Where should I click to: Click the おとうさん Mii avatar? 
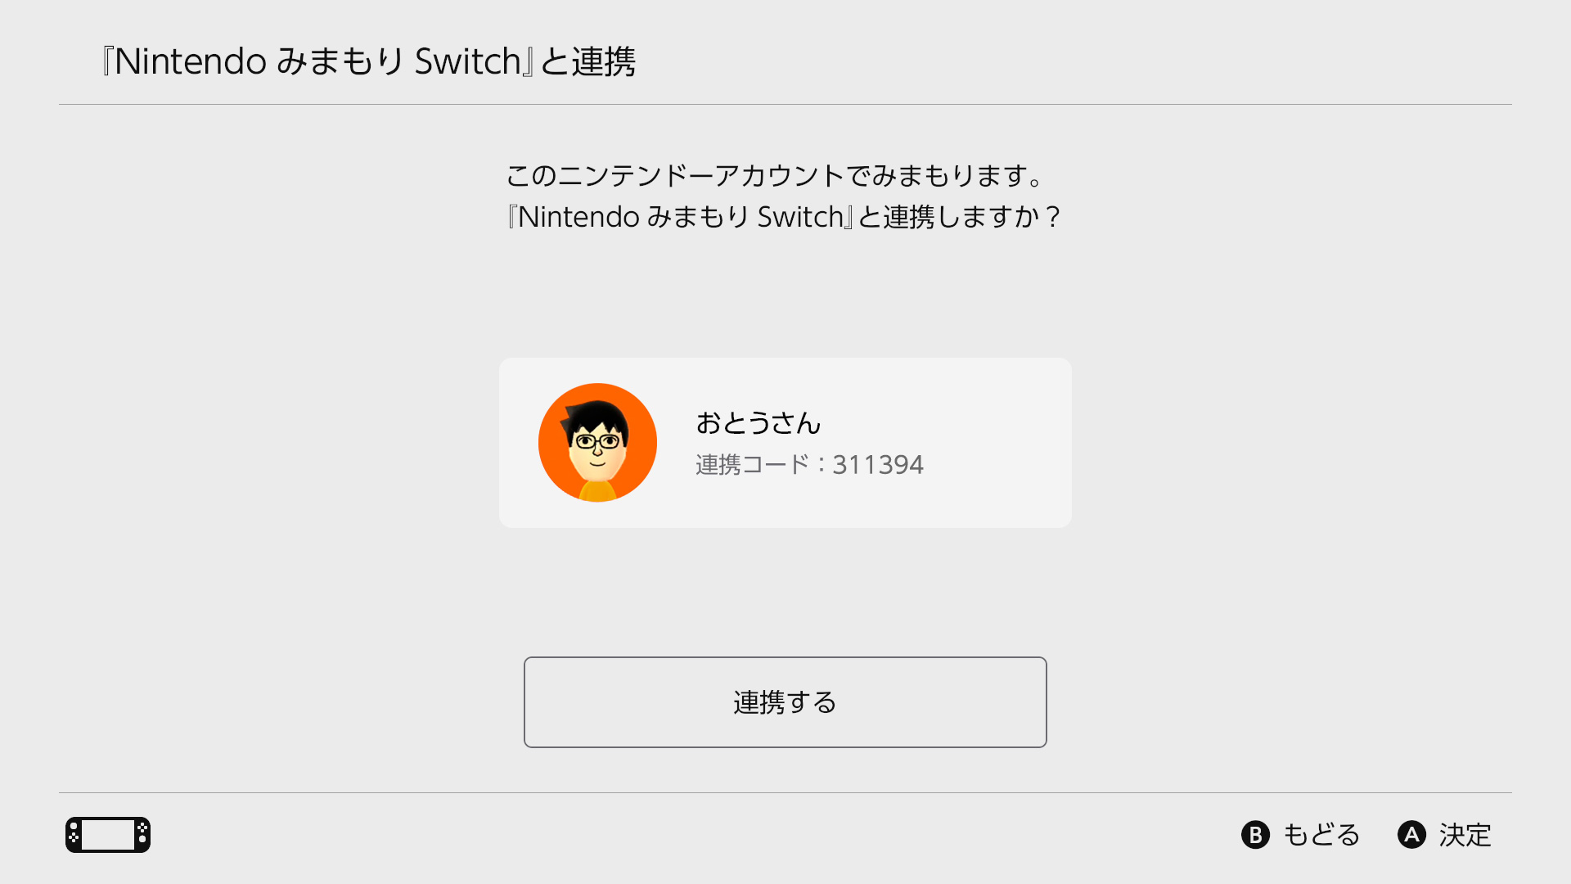click(597, 443)
